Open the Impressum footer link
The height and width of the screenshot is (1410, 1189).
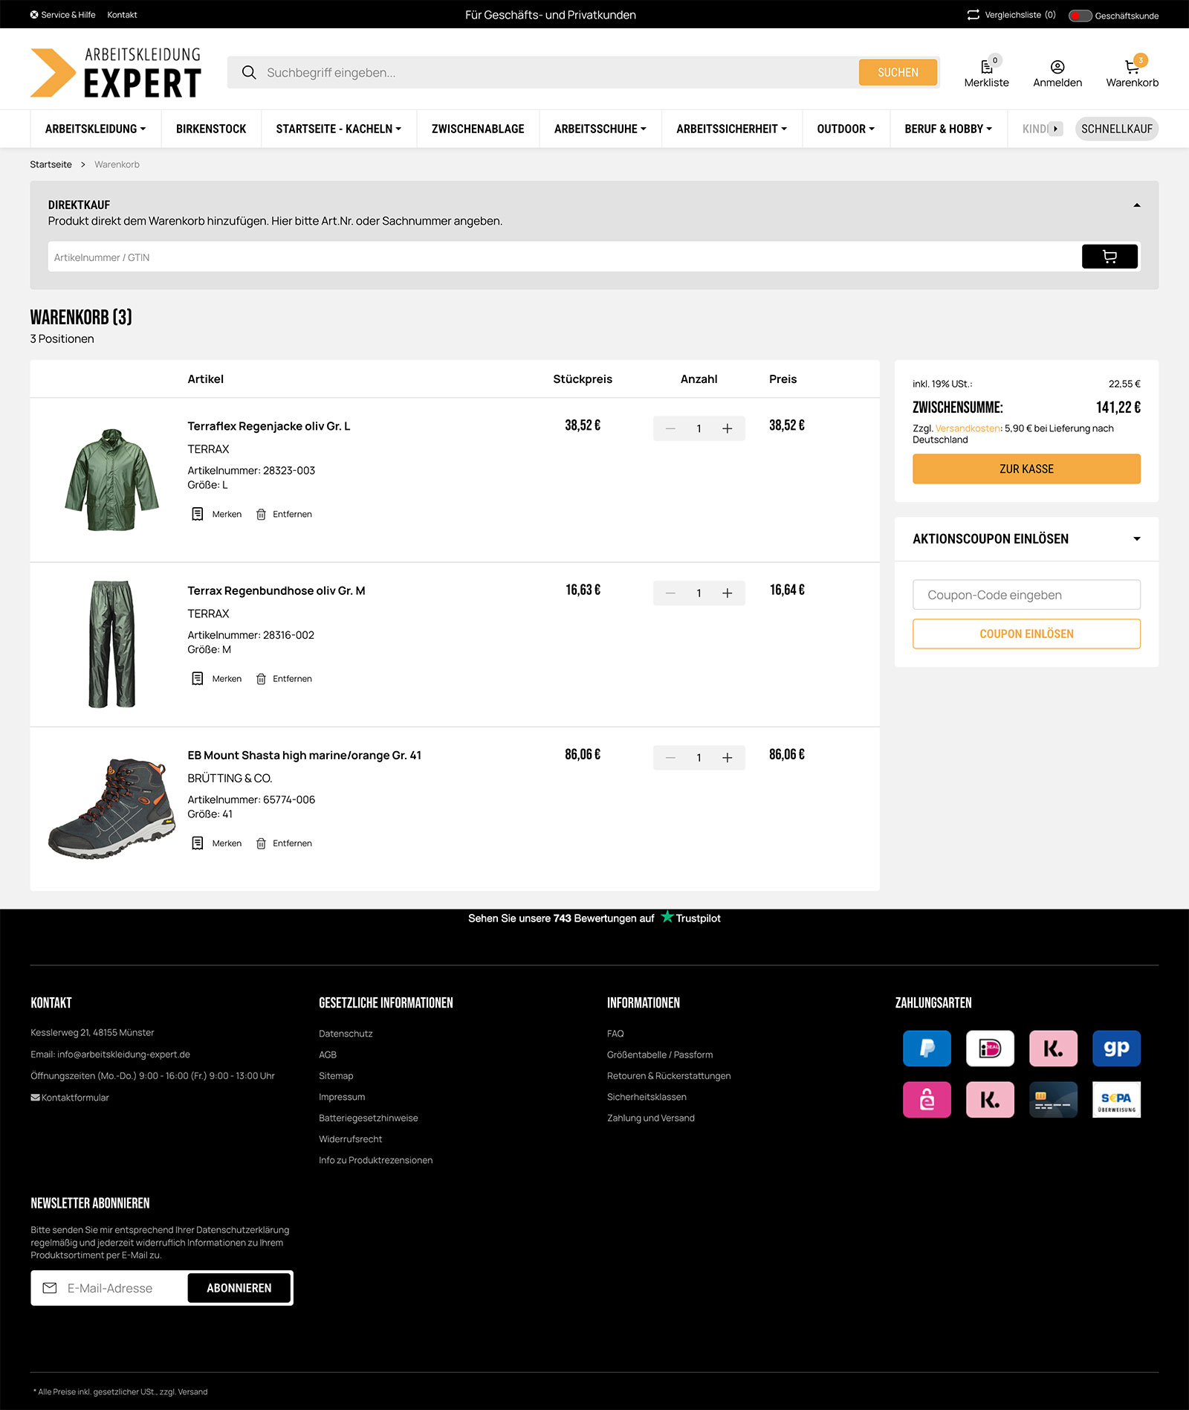point(342,1097)
